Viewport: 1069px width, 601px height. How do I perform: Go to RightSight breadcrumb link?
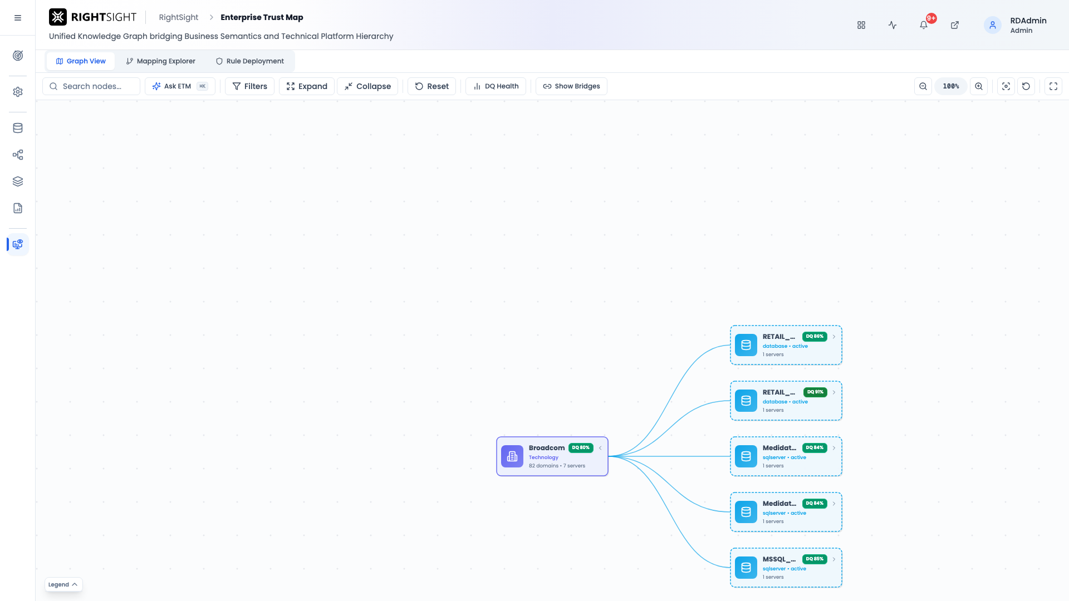[179, 17]
